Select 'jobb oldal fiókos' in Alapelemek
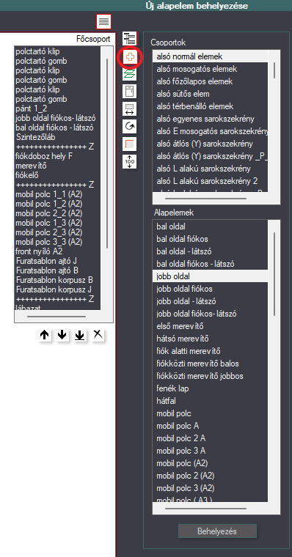Screen dimensions: 292x557 click(211, 289)
